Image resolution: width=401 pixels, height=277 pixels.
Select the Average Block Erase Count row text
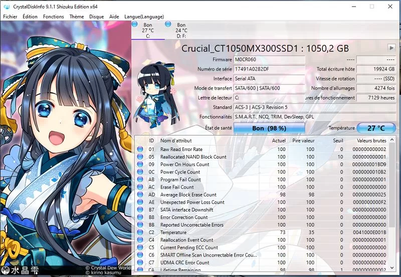(188, 194)
